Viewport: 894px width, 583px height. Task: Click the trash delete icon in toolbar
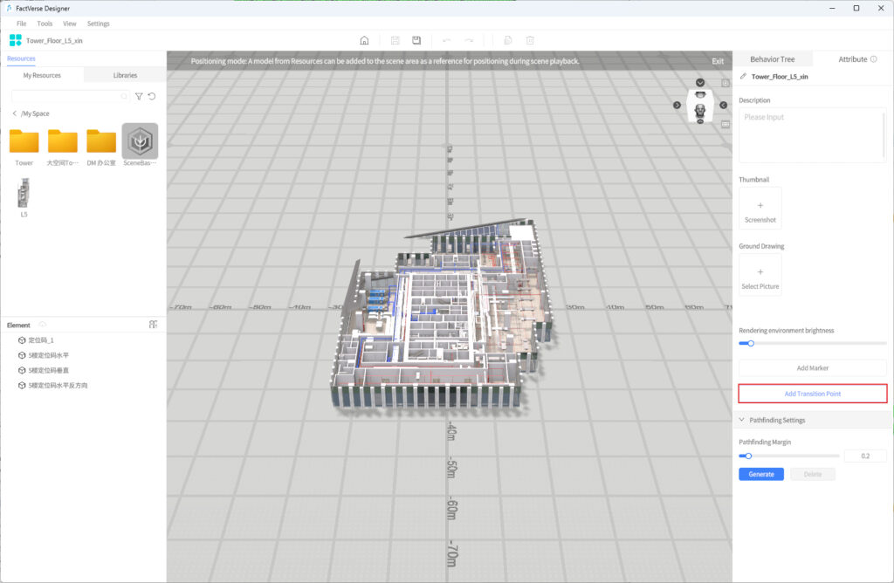[x=530, y=40]
